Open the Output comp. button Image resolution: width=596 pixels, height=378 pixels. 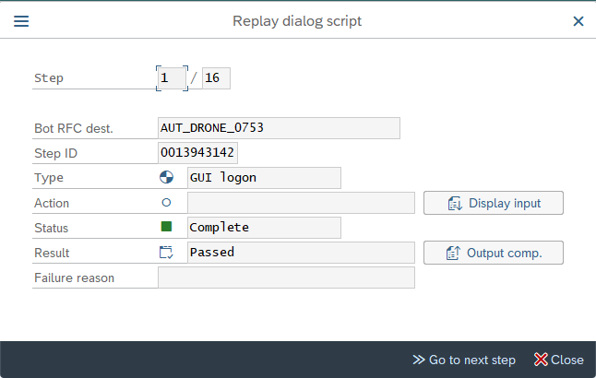coord(493,252)
